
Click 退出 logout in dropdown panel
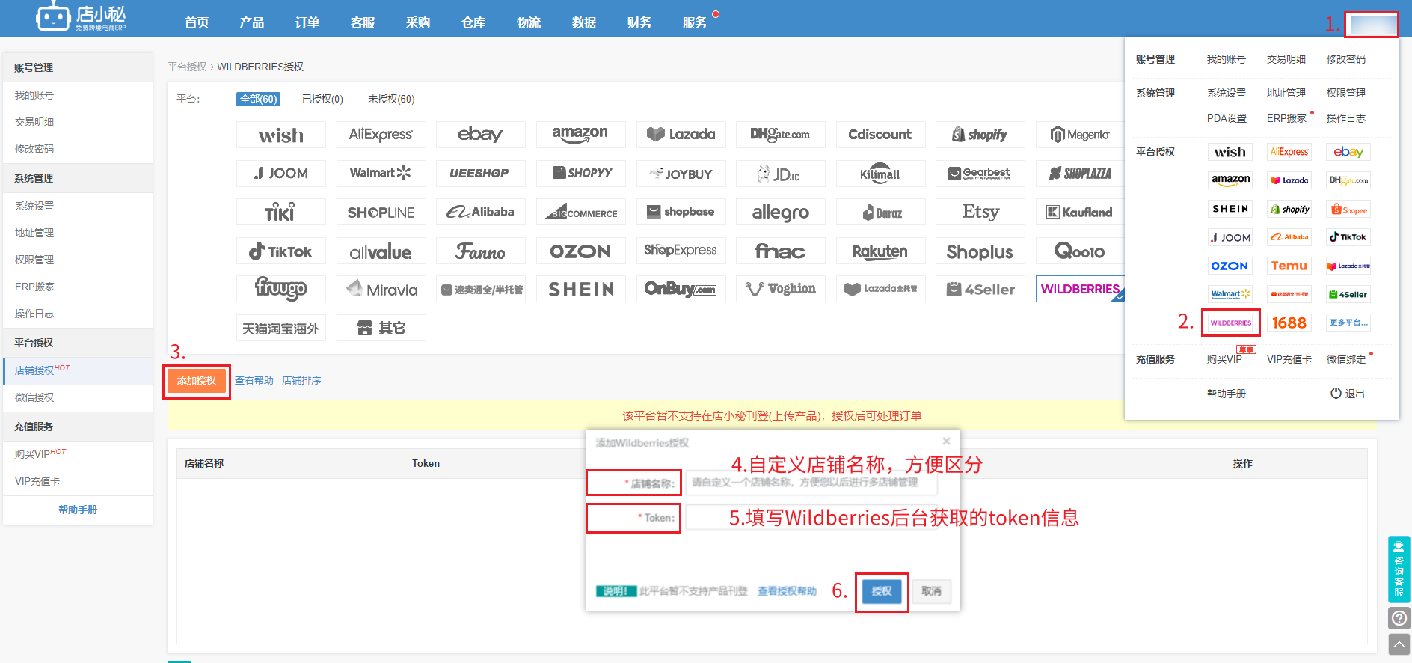(1348, 394)
